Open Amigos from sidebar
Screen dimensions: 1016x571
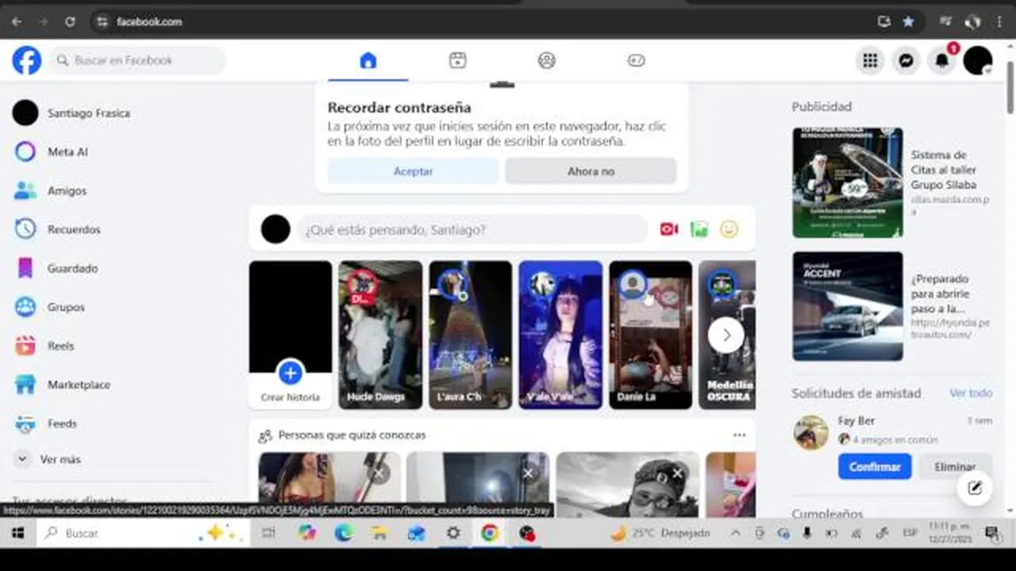[x=67, y=191]
